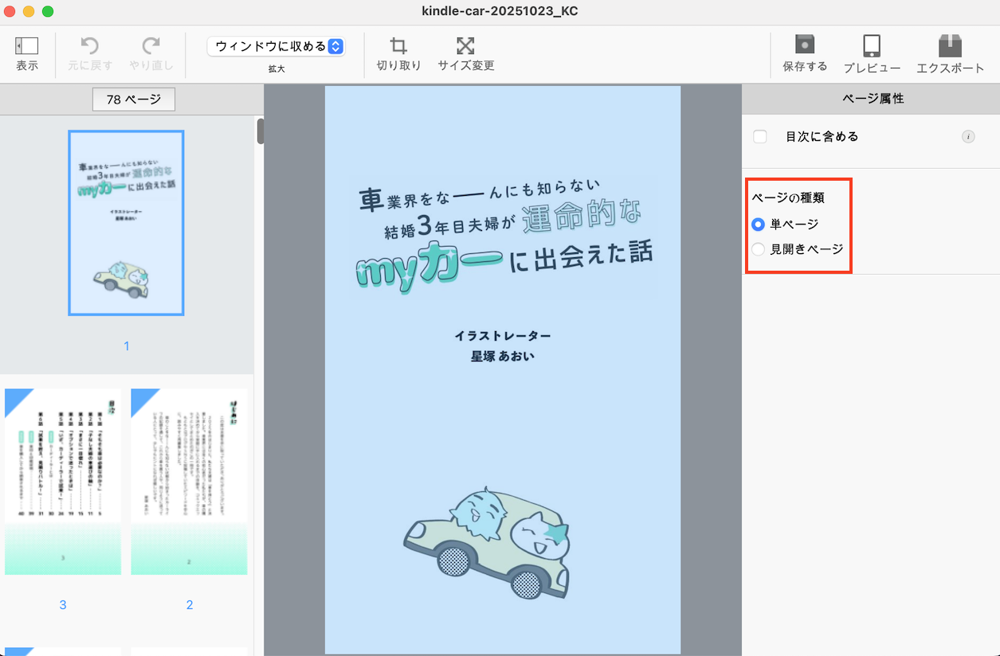Open the ウィンドウに収める zoom dropdown

click(276, 46)
